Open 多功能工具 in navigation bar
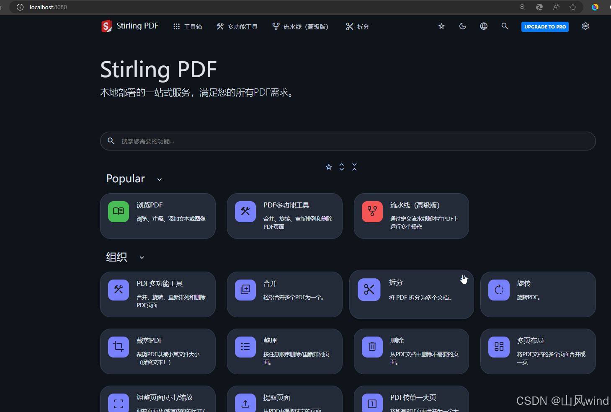The height and width of the screenshot is (412, 611). coord(237,26)
